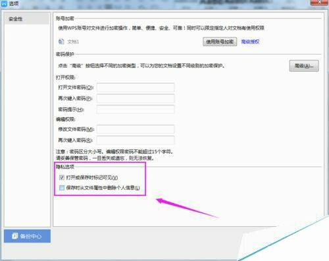329x261 pixels.
Task: Close the 选项 dialog window
Action: pyautogui.click(x=320, y=3)
